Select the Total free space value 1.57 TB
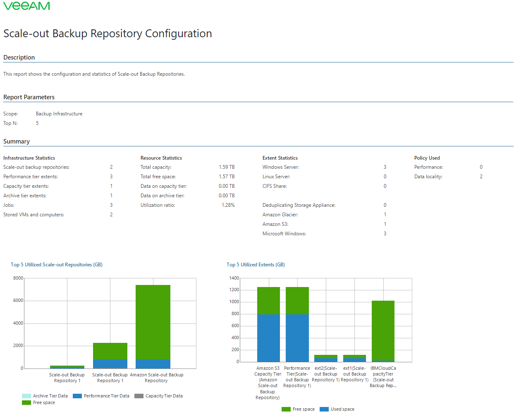This screenshot has width=514, height=414. pyautogui.click(x=227, y=177)
